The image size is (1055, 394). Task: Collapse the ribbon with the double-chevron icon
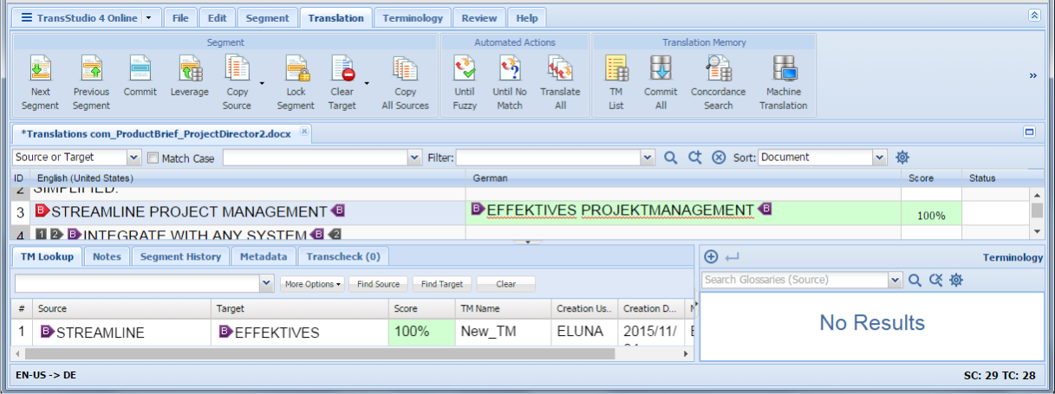coord(1034,16)
